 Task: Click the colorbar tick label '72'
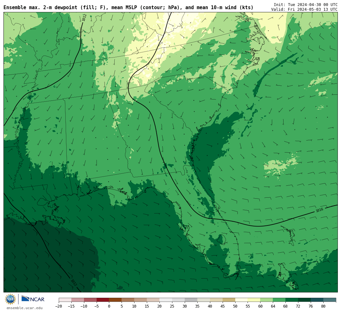pyautogui.click(x=298, y=306)
